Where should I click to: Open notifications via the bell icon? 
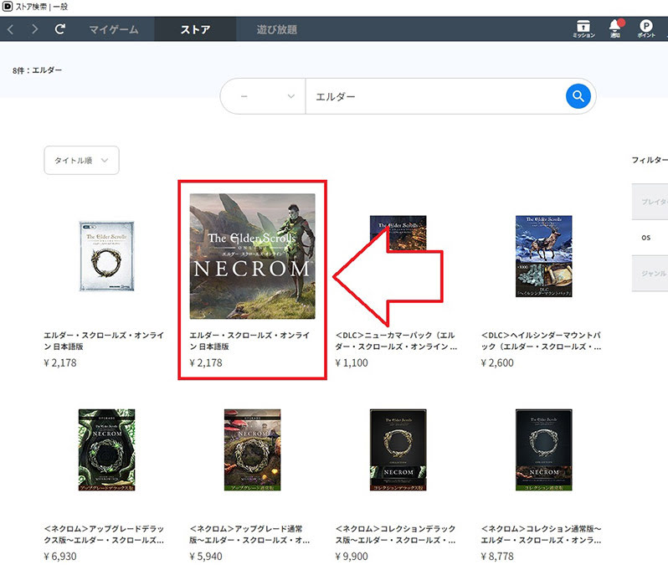pyautogui.click(x=614, y=28)
